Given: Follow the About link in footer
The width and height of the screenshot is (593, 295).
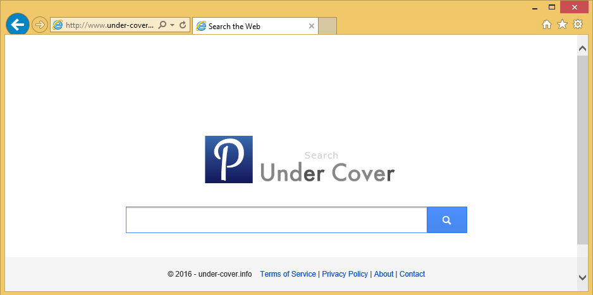Looking at the screenshot, I should (384, 274).
